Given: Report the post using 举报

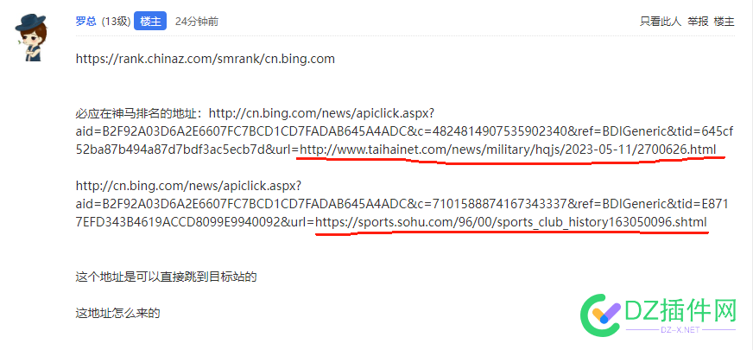Looking at the screenshot, I should click(x=698, y=21).
